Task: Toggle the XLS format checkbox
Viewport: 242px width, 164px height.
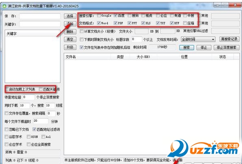Action: pyautogui.click(x=143, y=23)
